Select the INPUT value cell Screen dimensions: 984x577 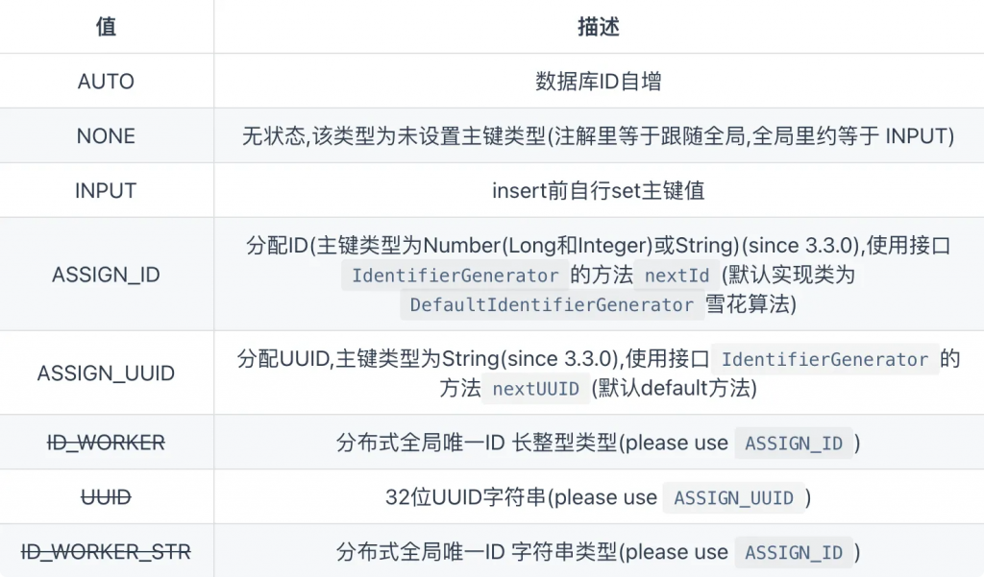click(x=106, y=190)
